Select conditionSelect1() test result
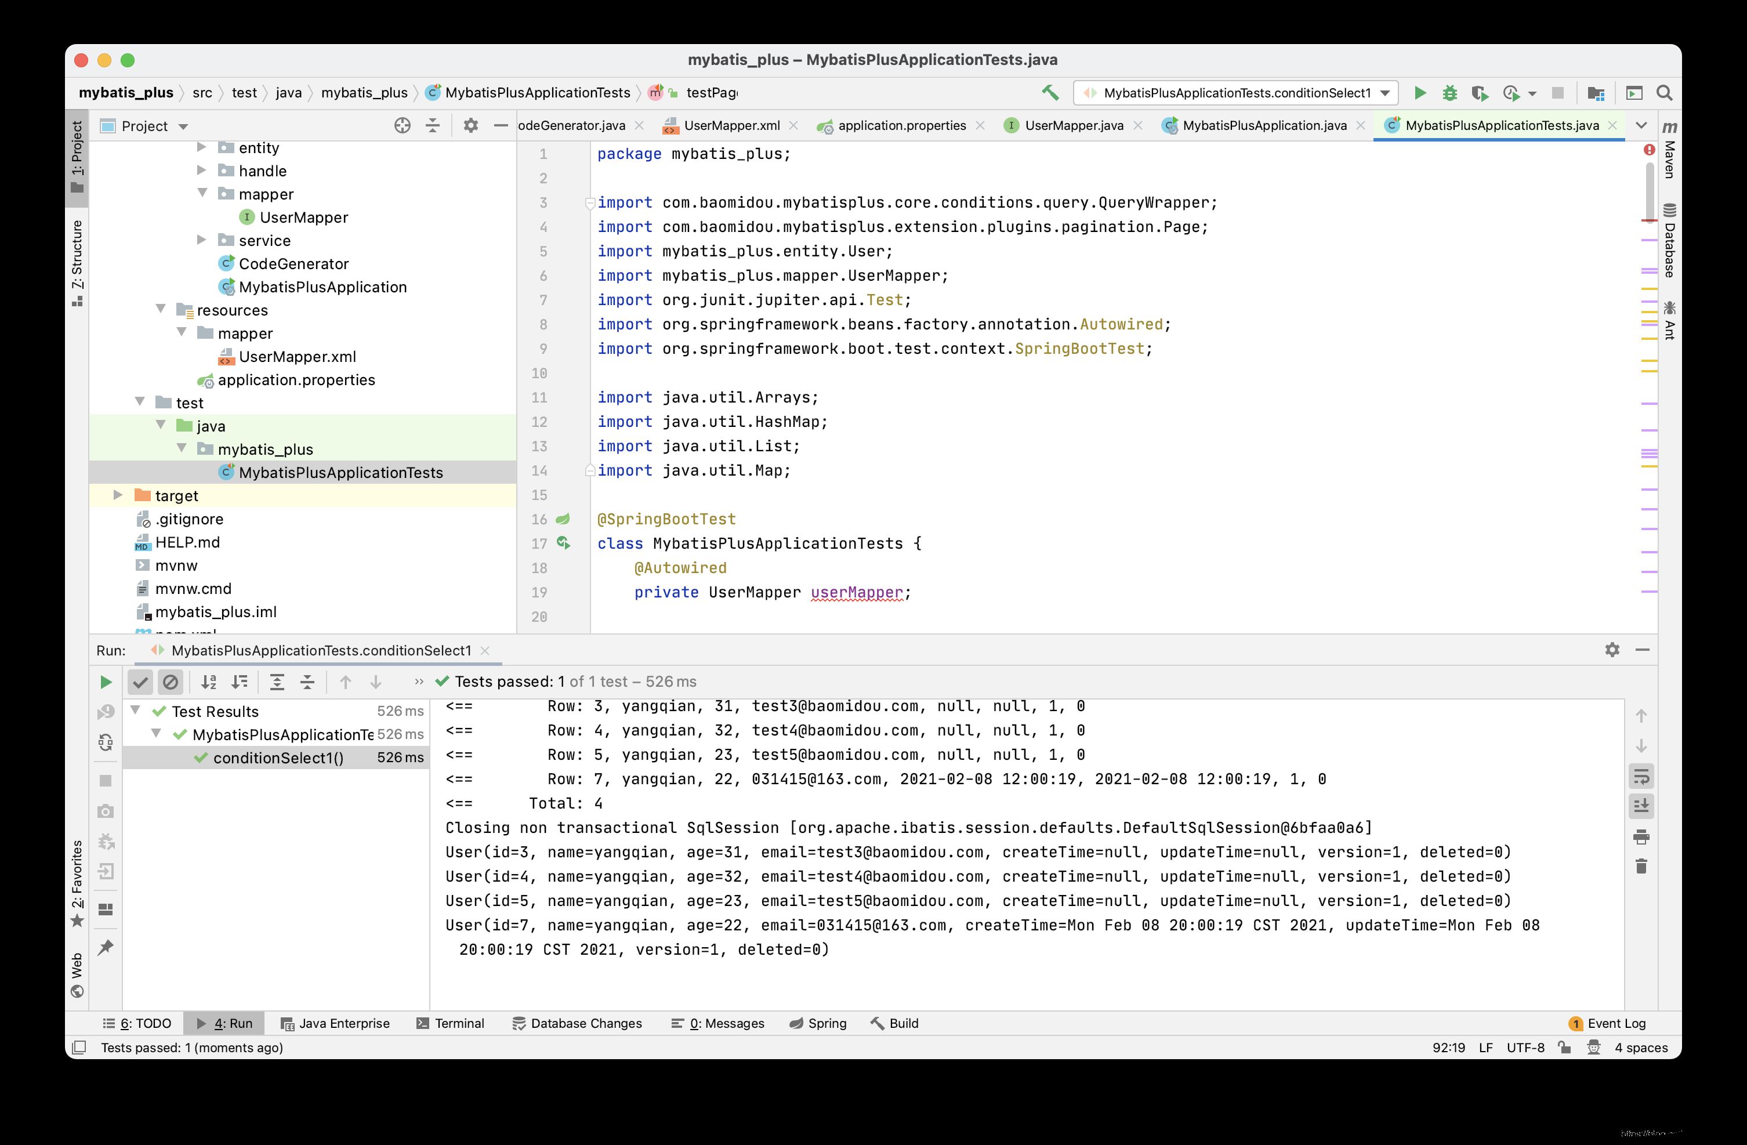Image resolution: width=1747 pixels, height=1145 pixels. tap(277, 758)
